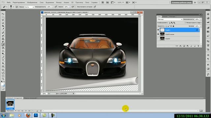211x118 pixels.
Task: Open Firefox from the taskbar
Action: (x=28, y=115)
